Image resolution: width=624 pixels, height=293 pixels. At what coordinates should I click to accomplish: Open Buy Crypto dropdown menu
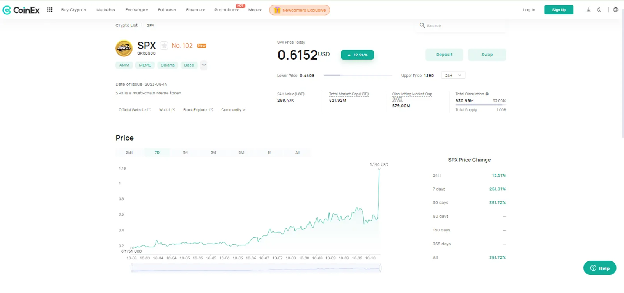pos(74,10)
